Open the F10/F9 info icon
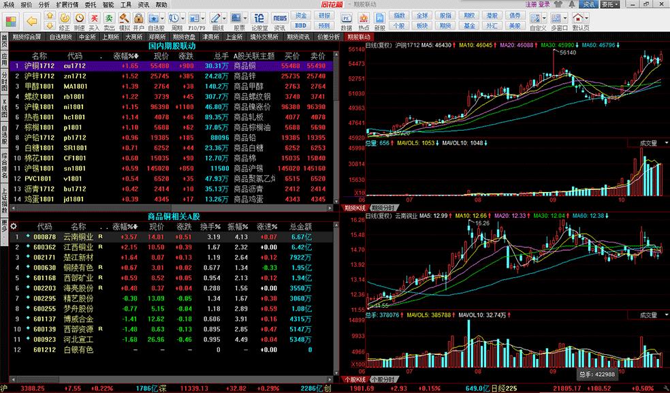This screenshot has height=393, width=670. click(195, 21)
